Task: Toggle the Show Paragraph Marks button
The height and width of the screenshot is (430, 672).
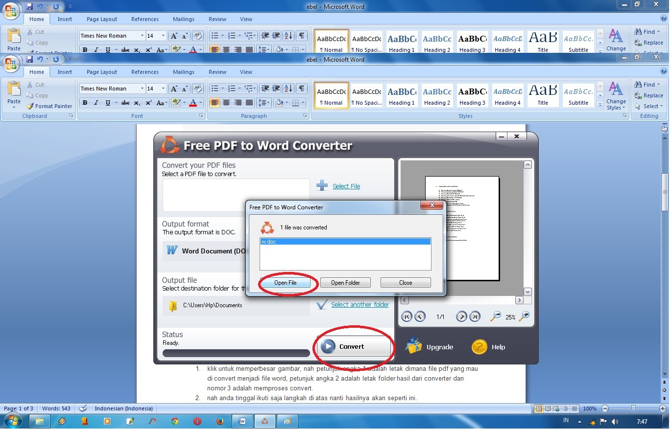Action: [x=301, y=89]
